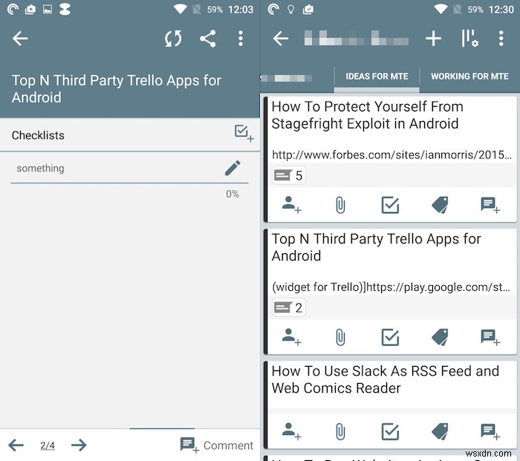Open the Stagefright Exploit card
This screenshot has width=520, height=461.
click(368, 115)
